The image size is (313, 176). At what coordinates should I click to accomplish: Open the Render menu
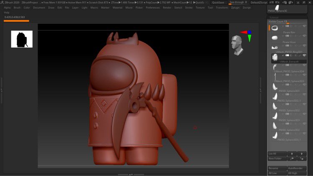click(x=167, y=8)
